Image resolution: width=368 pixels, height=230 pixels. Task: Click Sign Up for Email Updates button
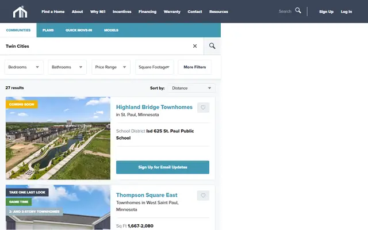[163, 167]
